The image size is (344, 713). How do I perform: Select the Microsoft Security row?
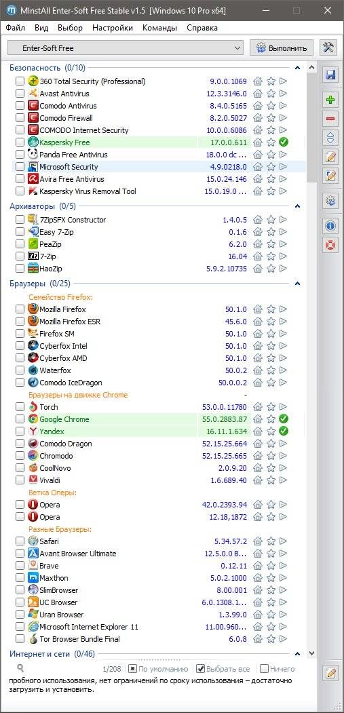[x=159, y=167]
